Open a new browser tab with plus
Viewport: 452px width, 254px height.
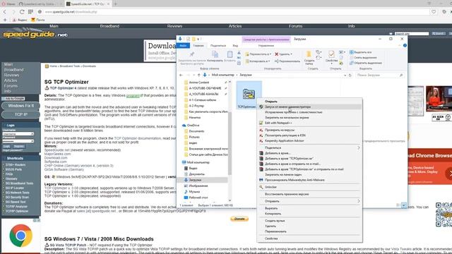pos(115,4)
